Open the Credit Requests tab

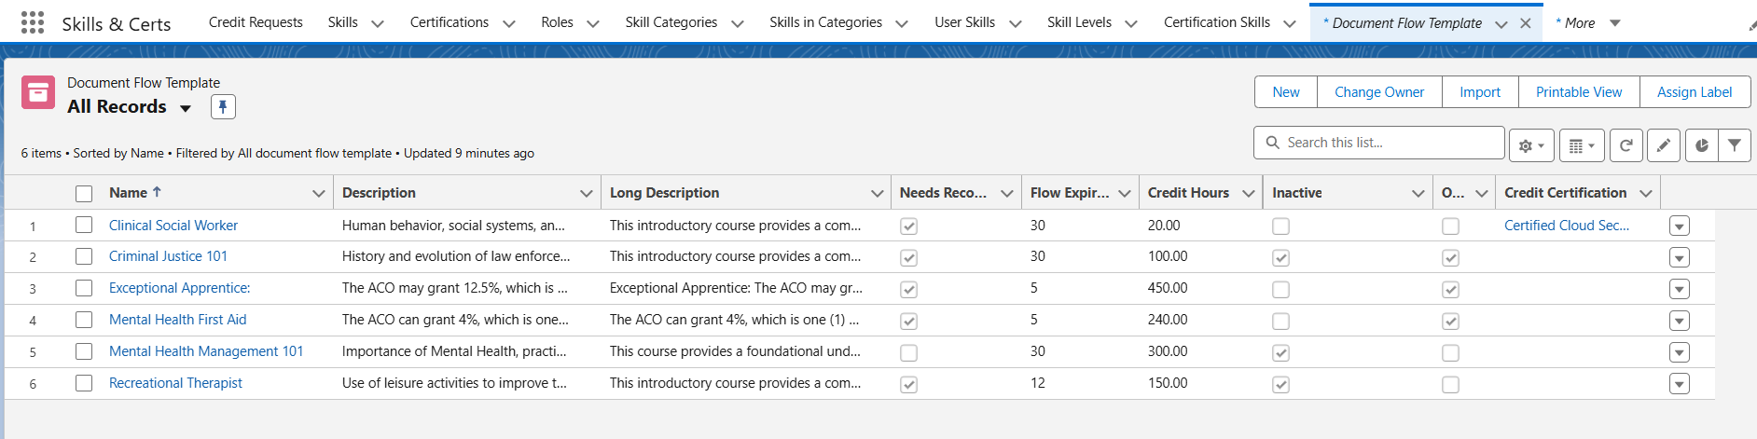pos(256,22)
